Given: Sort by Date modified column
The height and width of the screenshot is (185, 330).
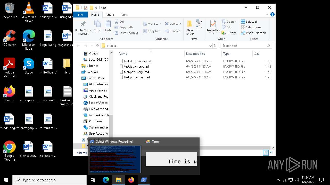Looking at the screenshot, I should pos(203,54).
